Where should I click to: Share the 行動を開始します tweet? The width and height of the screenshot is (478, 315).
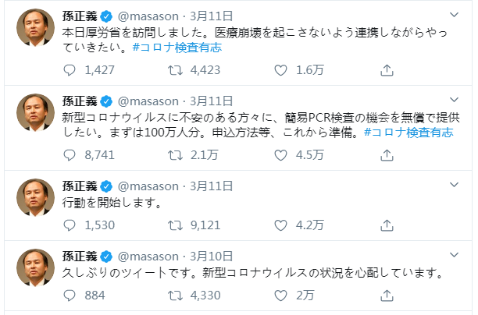pyautogui.click(x=387, y=226)
